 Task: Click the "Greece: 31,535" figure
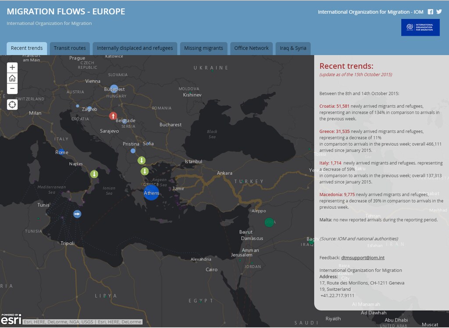point(335,131)
